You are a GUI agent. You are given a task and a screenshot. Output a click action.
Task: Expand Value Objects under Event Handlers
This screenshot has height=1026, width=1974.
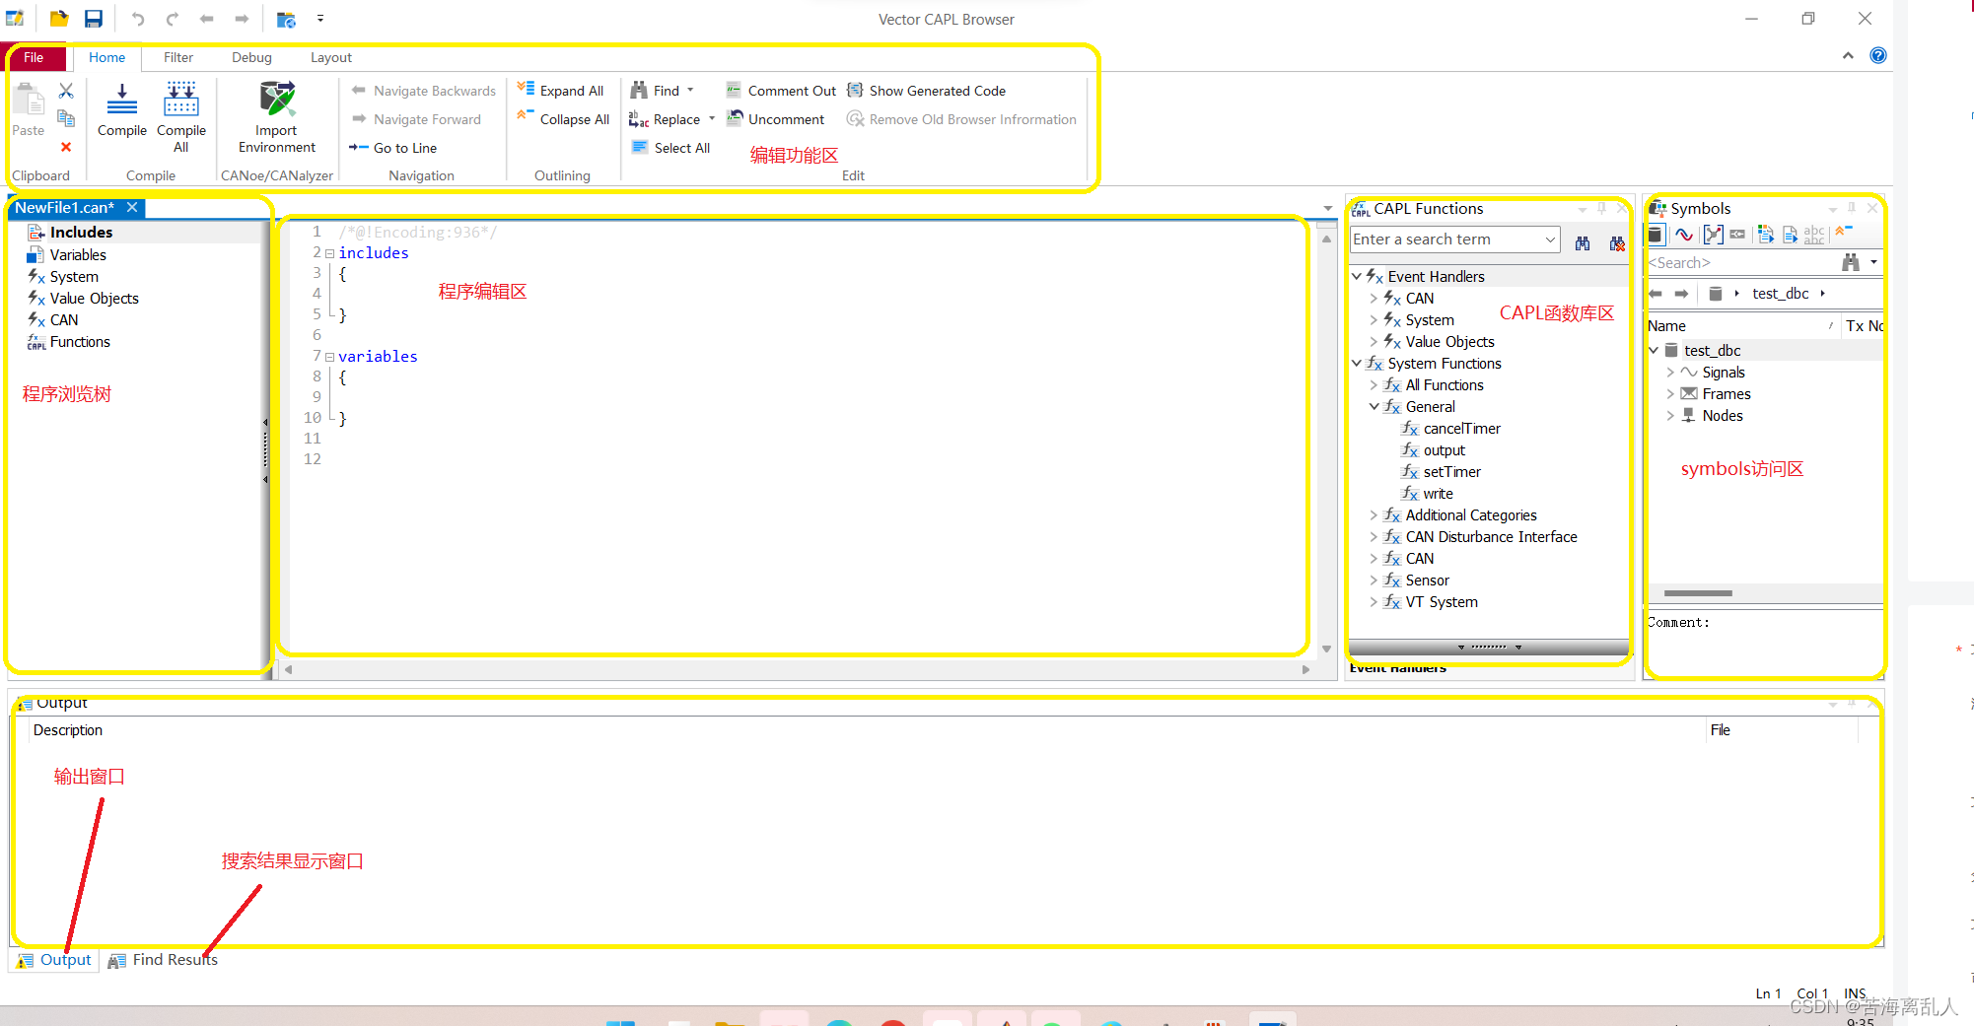[1374, 341]
